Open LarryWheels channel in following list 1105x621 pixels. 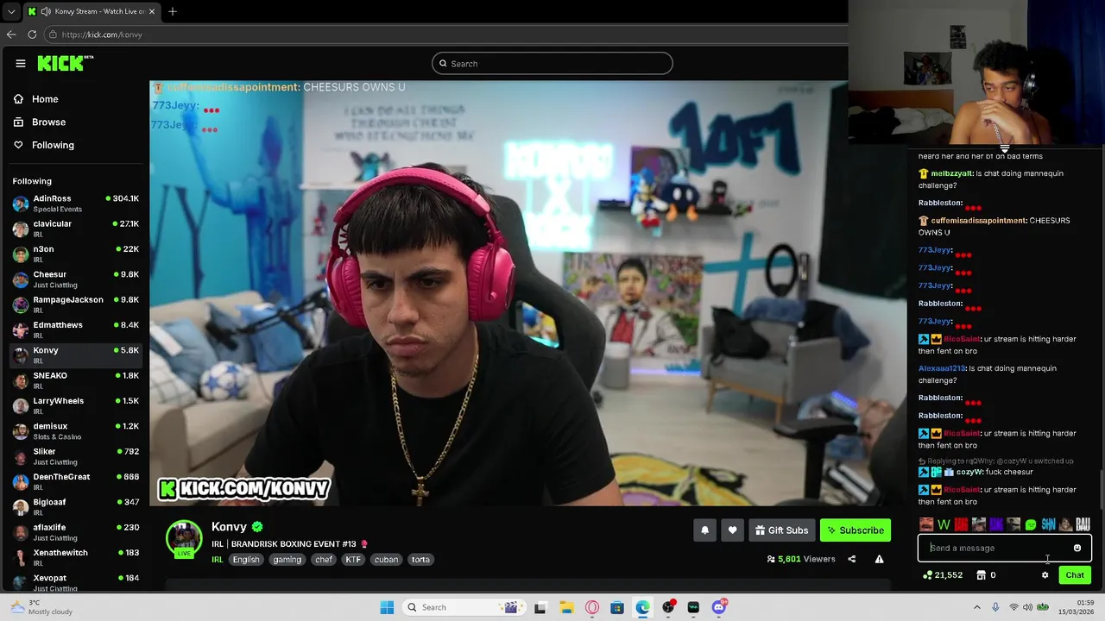[x=75, y=405]
